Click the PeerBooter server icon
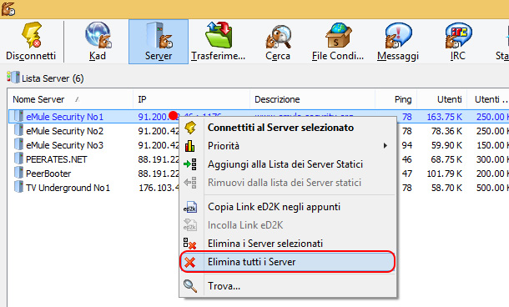Viewport: 509px width, 307px height. (18, 174)
